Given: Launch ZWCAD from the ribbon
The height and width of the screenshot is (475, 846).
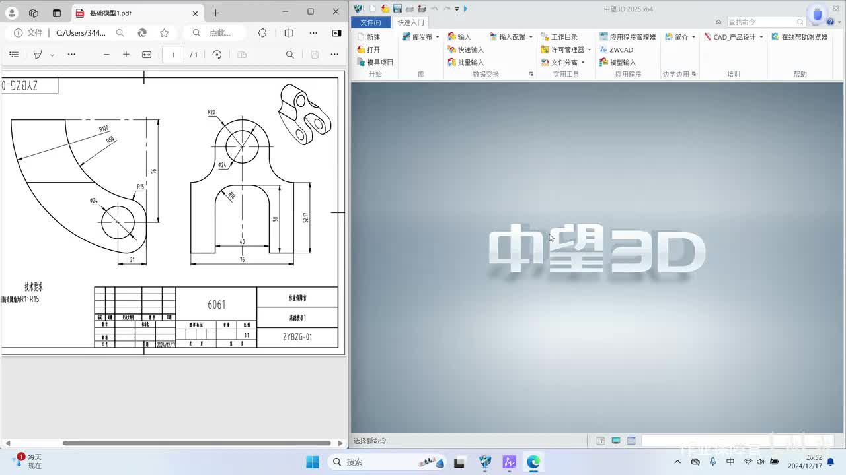Looking at the screenshot, I should pyautogui.click(x=617, y=49).
